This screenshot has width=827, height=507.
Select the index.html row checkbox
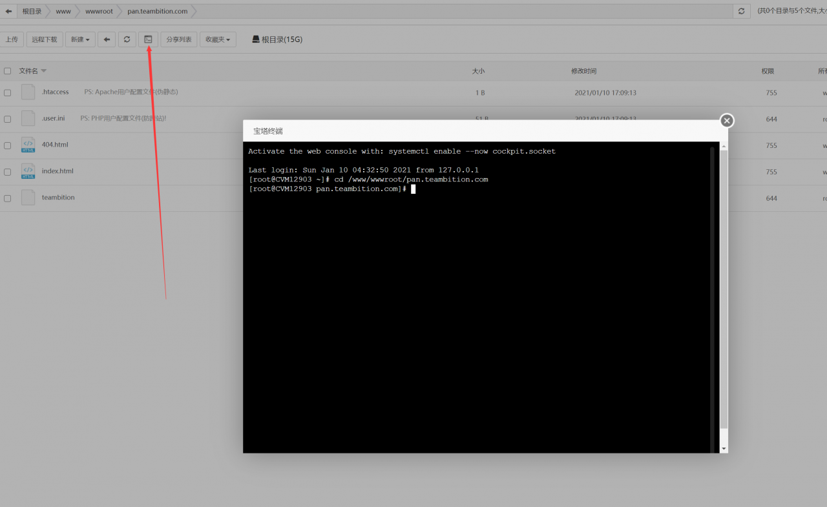pyautogui.click(x=8, y=172)
